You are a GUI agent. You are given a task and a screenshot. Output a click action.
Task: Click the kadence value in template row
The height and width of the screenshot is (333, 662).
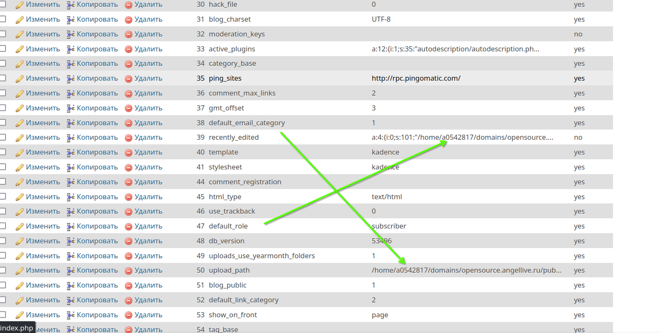pyautogui.click(x=385, y=152)
